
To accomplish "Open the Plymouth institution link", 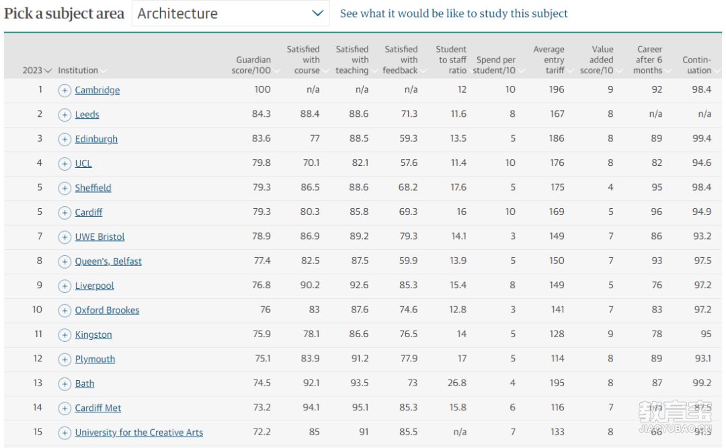I will (x=95, y=359).
